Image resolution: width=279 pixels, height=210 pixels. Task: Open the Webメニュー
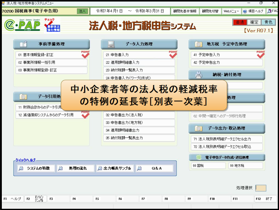(231, 11)
